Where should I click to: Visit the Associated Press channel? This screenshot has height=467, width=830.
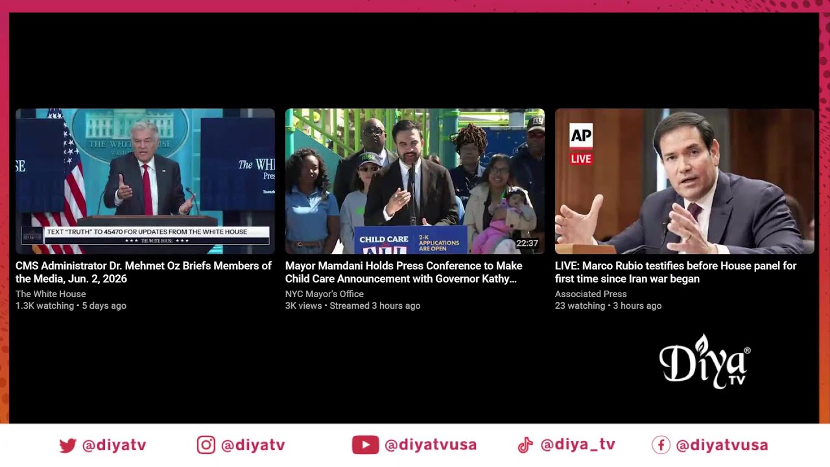[x=591, y=294]
